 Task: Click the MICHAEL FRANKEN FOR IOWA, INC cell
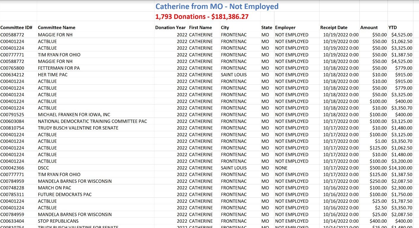pos(74,115)
